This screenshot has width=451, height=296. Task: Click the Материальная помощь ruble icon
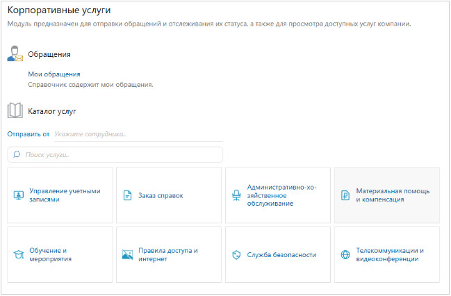(345, 195)
